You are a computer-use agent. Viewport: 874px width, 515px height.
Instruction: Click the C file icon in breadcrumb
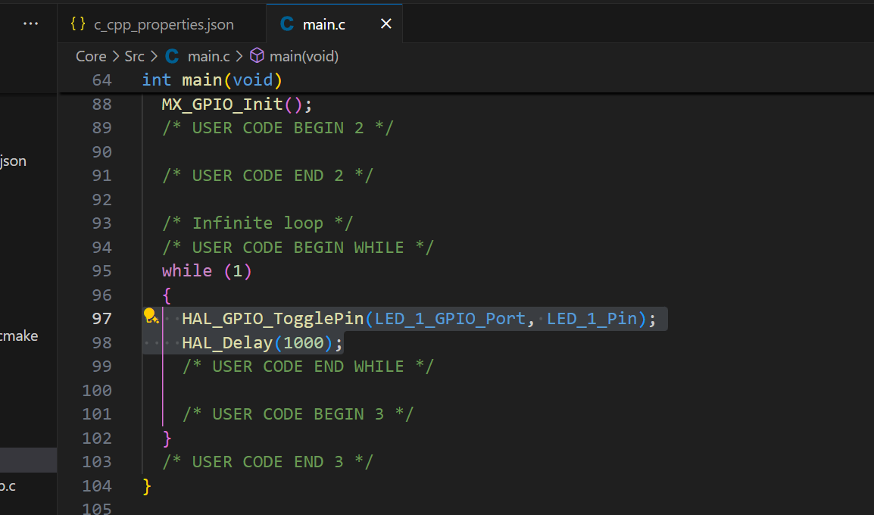(172, 56)
